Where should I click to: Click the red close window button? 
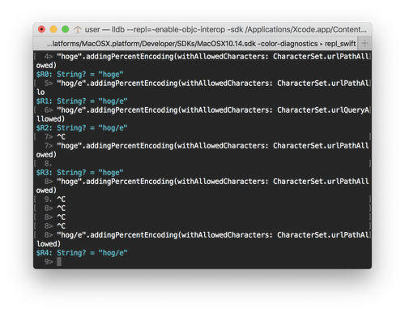pos(41,29)
